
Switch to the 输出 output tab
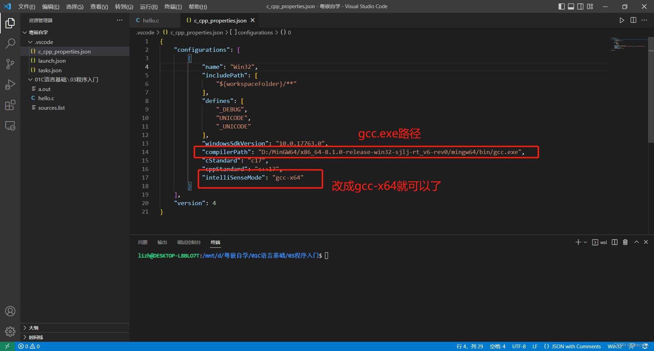pyautogui.click(x=162, y=242)
